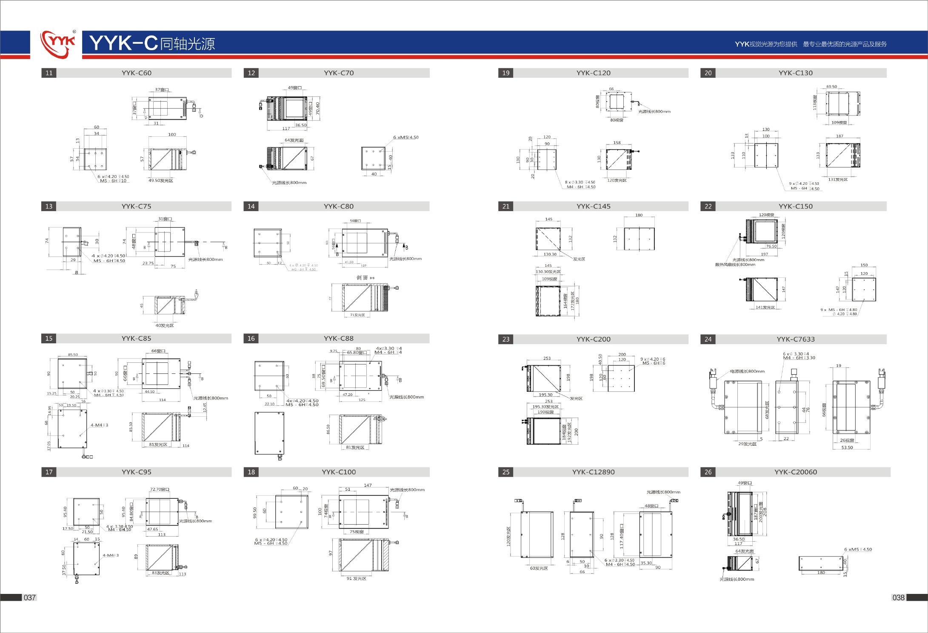Select the 'YYK-C130' section heading

pyautogui.click(x=796, y=73)
